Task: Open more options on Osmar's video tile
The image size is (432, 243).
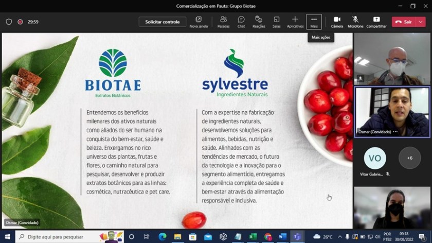Action: [x=395, y=132]
